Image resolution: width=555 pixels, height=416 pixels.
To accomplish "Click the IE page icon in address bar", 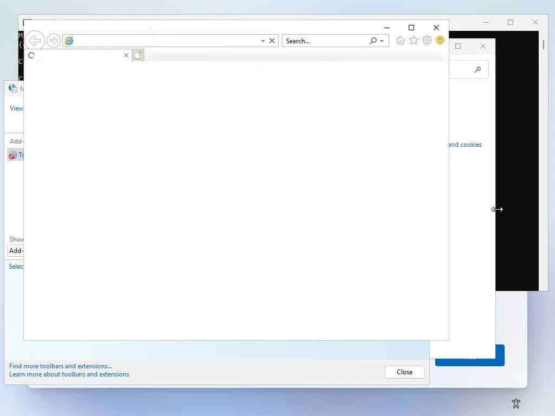I will (x=69, y=41).
